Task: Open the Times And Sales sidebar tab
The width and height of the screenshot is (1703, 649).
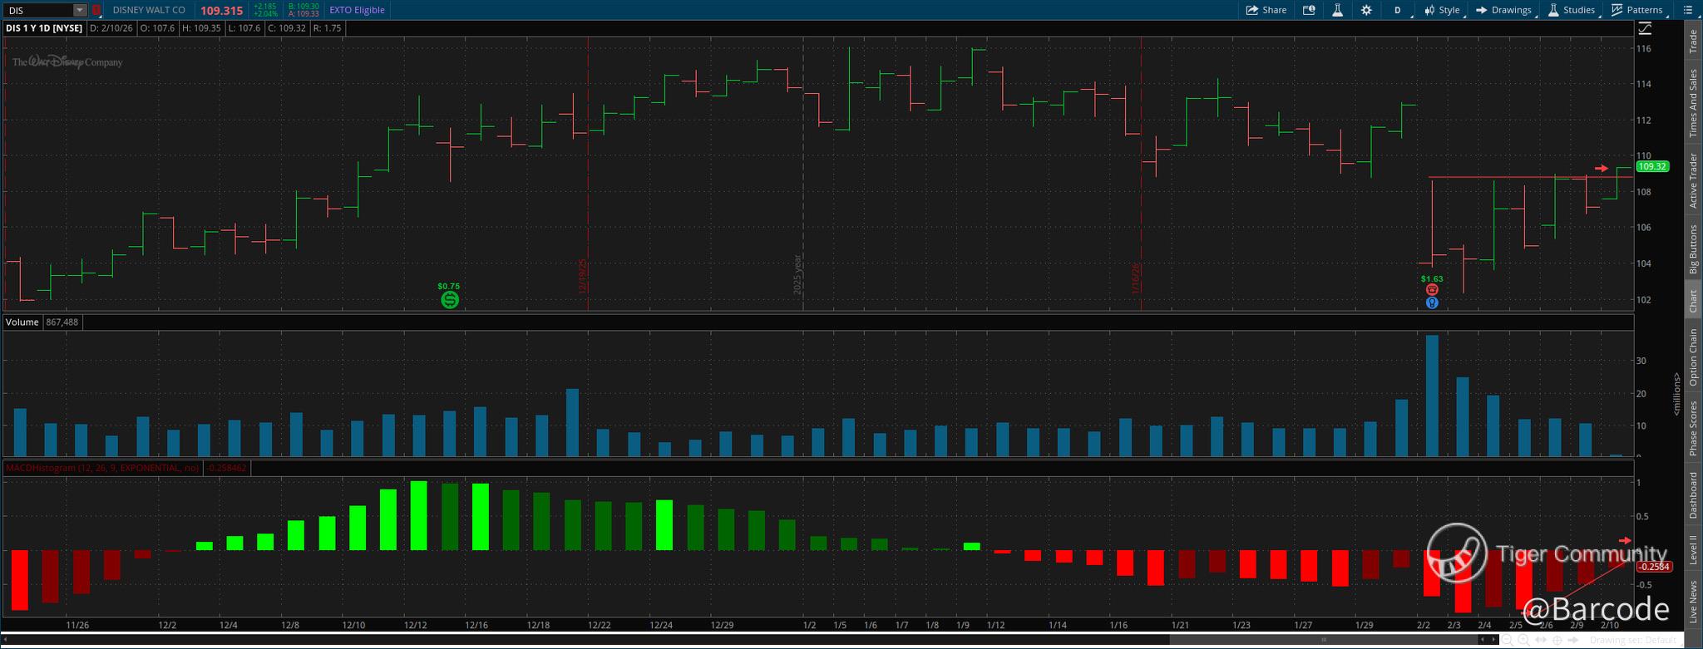Action: (1693, 103)
